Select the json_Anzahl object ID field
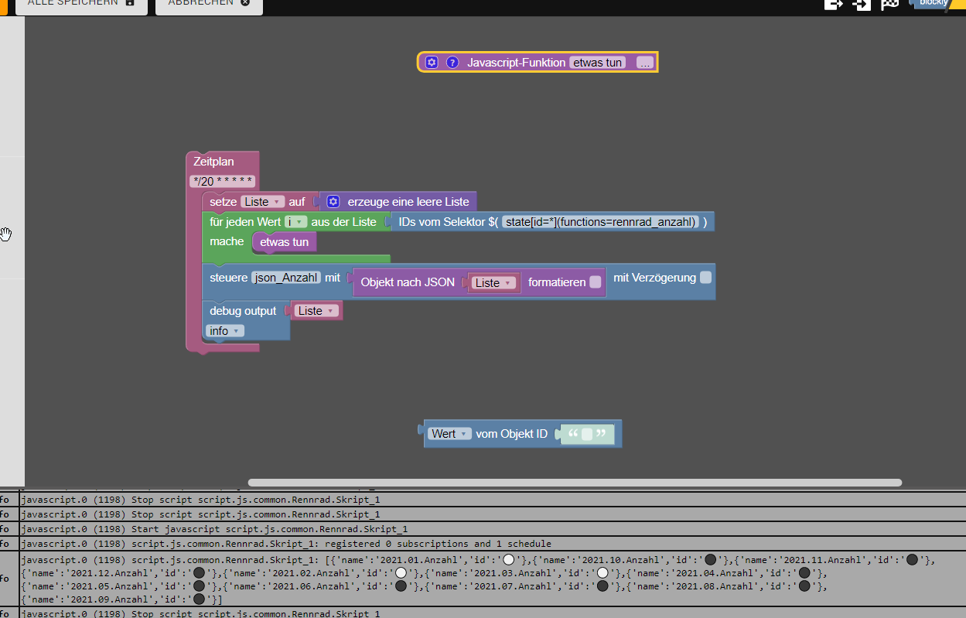 [x=286, y=277]
